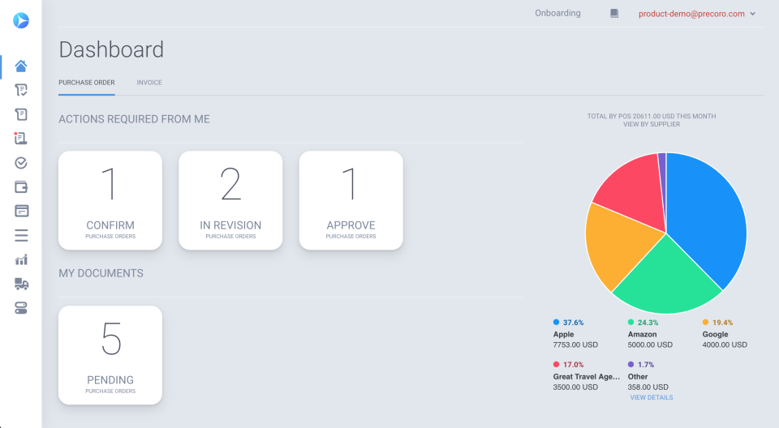
Task: Open the Pending purchase orders card
Action: tap(110, 355)
